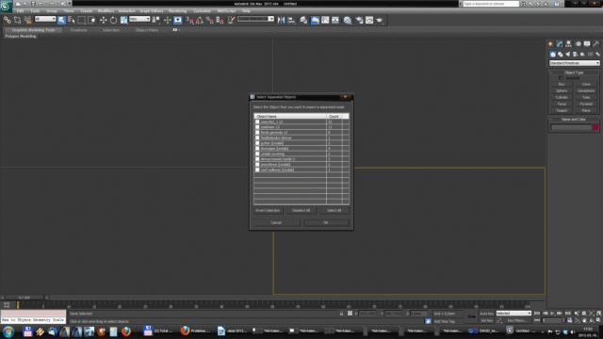Open Render Setup icon
This screenshot has height=339, width=603.
[359, 20]
